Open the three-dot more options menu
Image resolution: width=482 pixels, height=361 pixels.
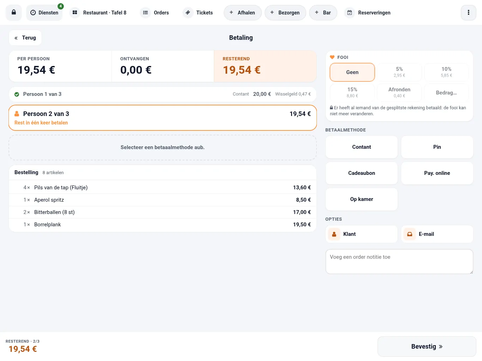click(468, 13)
